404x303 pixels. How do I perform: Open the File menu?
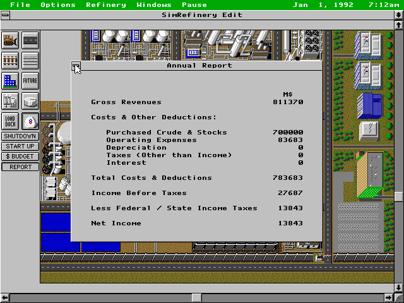[x=20, y=5]
